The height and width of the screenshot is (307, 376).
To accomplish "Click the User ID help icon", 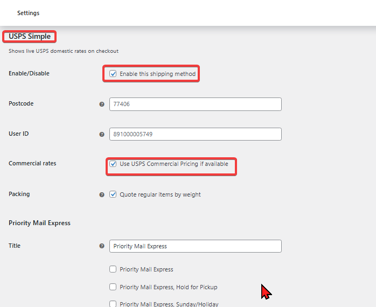I will pos(102,134).
